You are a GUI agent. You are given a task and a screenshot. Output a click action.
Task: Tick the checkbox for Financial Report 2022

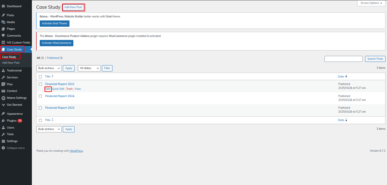tap(40, 84)
